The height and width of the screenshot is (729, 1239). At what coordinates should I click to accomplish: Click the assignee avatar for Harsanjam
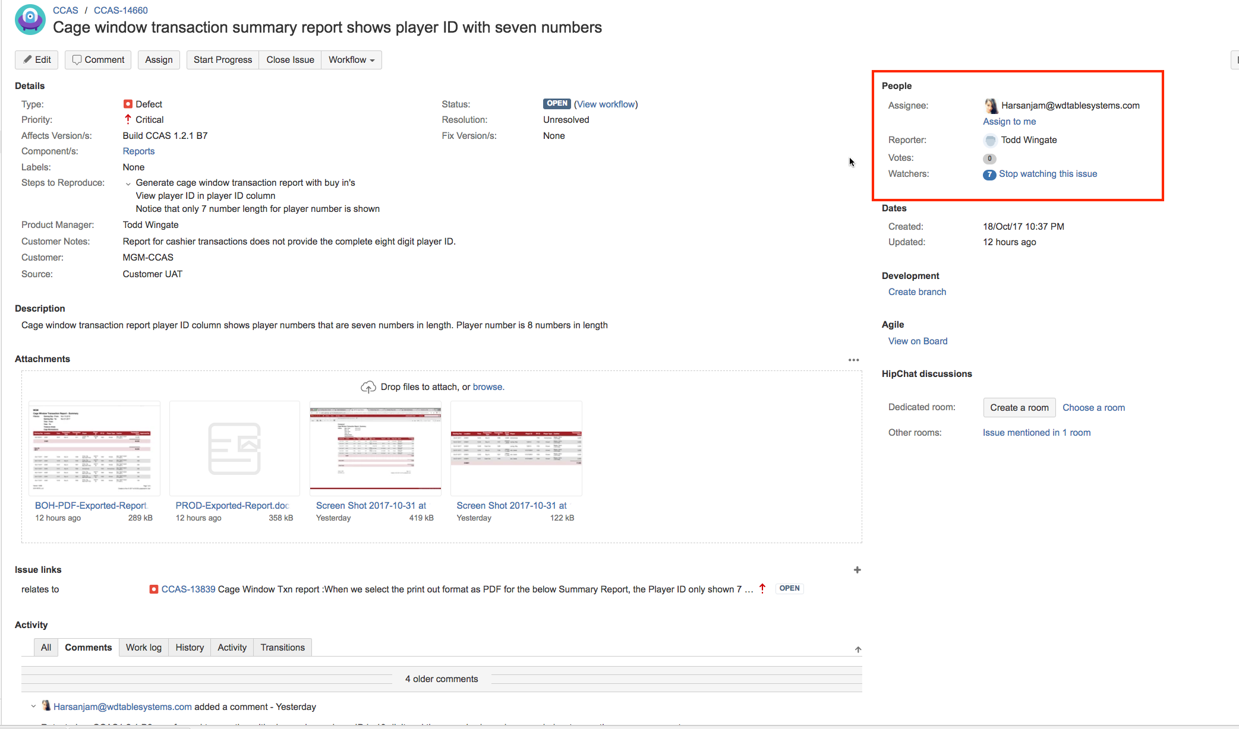991,106
